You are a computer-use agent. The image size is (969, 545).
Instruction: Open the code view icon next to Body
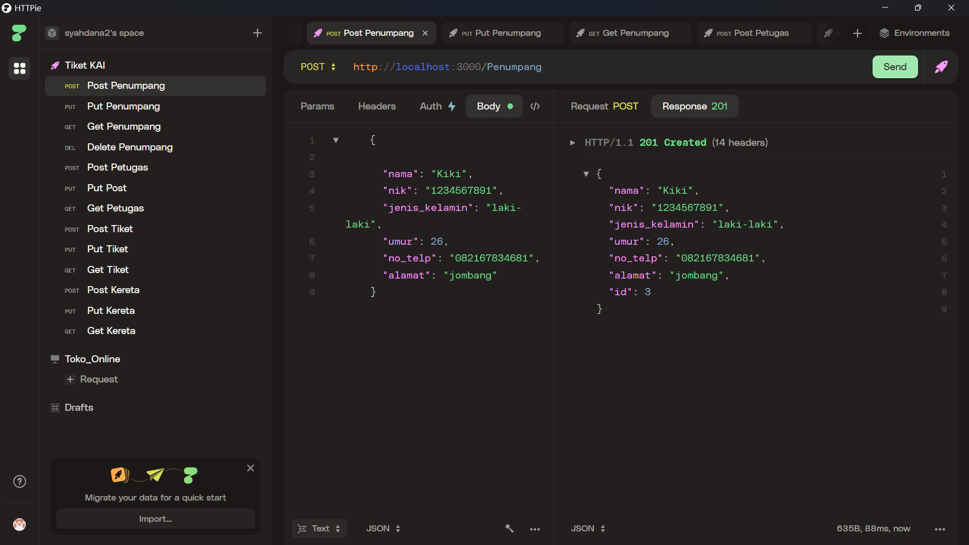click(535, 106)
